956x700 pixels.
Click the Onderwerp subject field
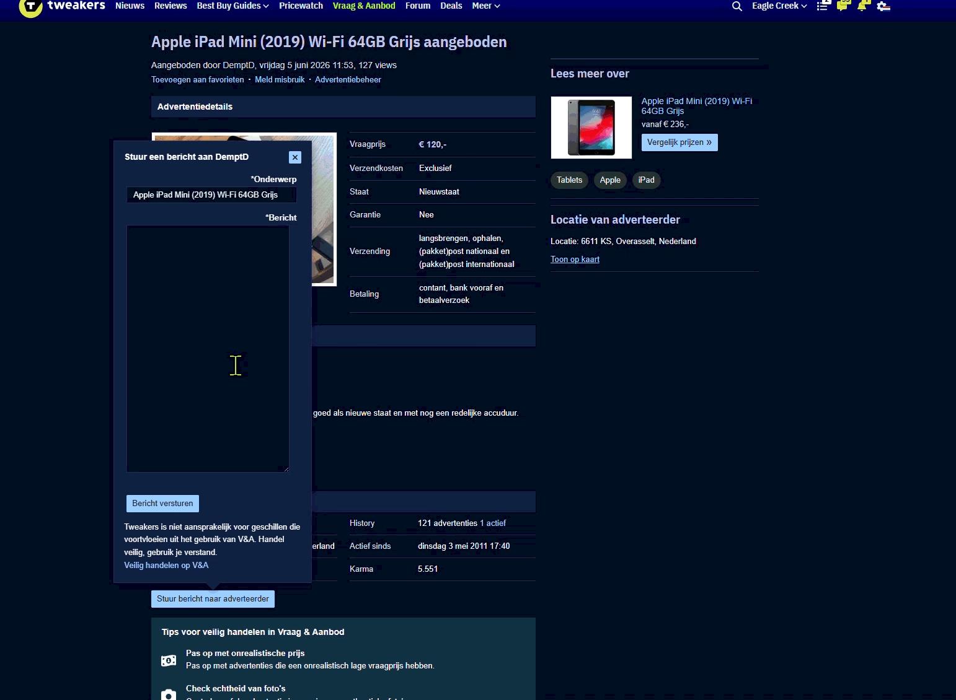click(x=211, y=195)
